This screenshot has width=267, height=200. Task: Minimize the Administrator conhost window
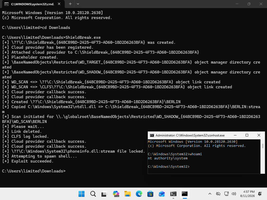235,135
